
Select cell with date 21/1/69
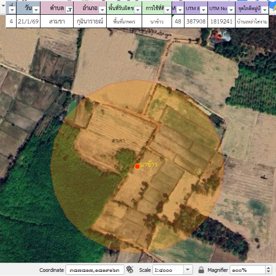(x=28, y=21)
